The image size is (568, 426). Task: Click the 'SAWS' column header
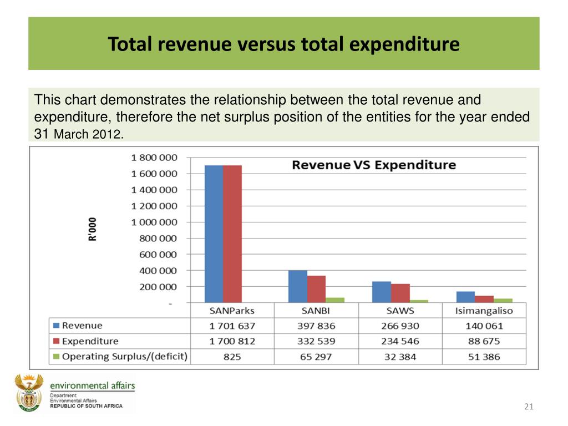400,311
